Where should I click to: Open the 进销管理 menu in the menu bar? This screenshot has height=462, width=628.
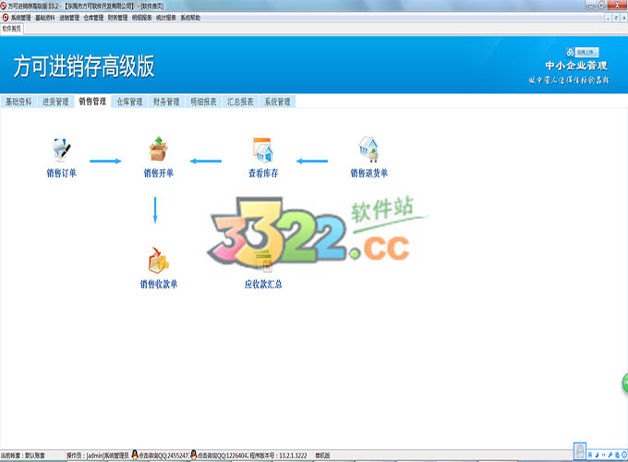[x=69, y=18]
